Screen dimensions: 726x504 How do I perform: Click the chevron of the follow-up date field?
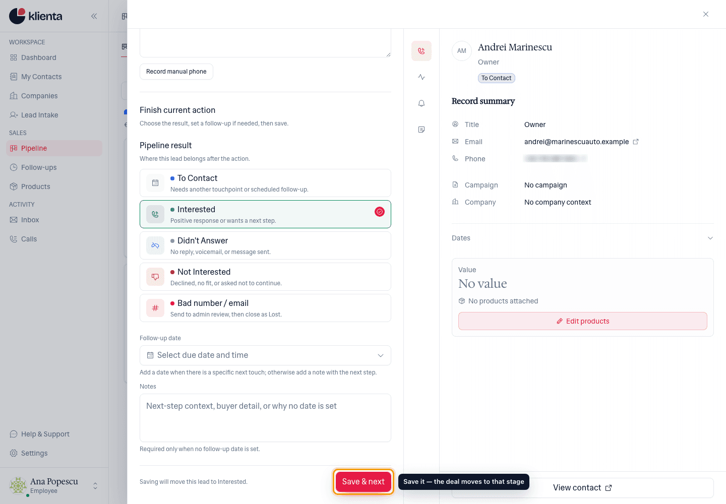[x=381, y=355]
